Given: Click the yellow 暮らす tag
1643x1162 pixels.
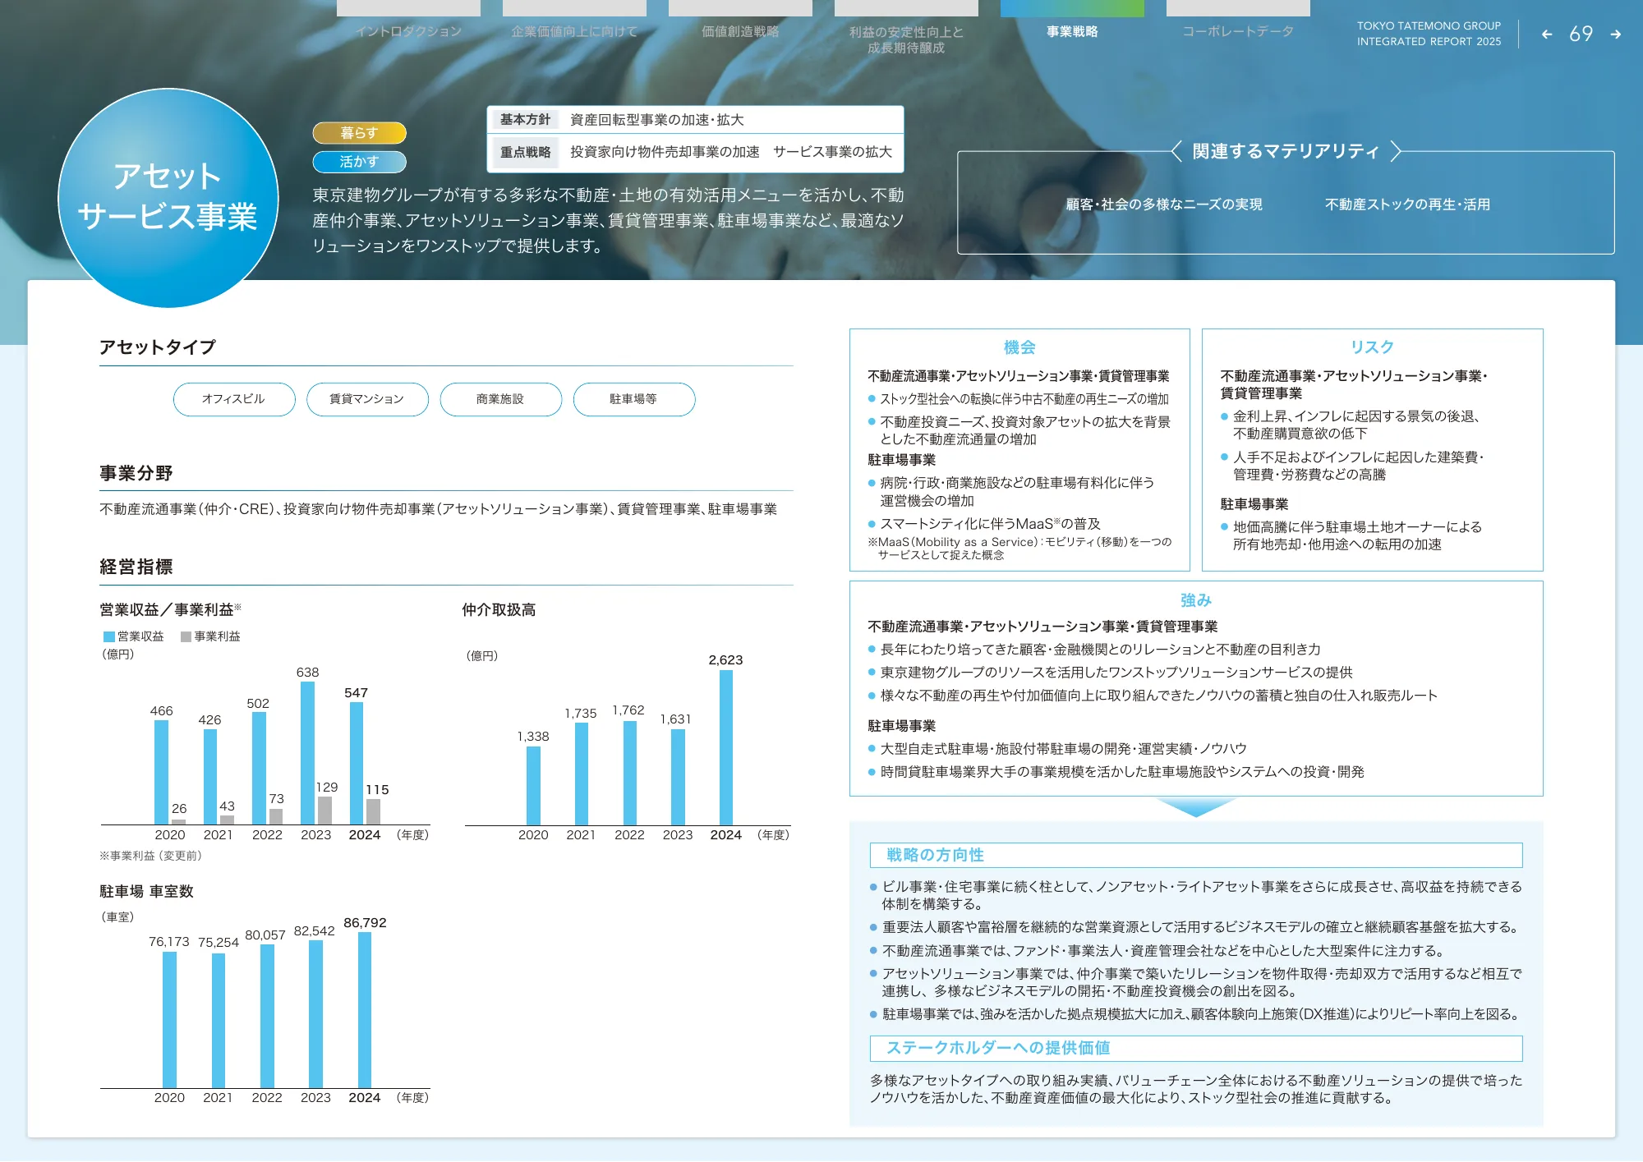Looking at the screenshot, I should point(359,133).
